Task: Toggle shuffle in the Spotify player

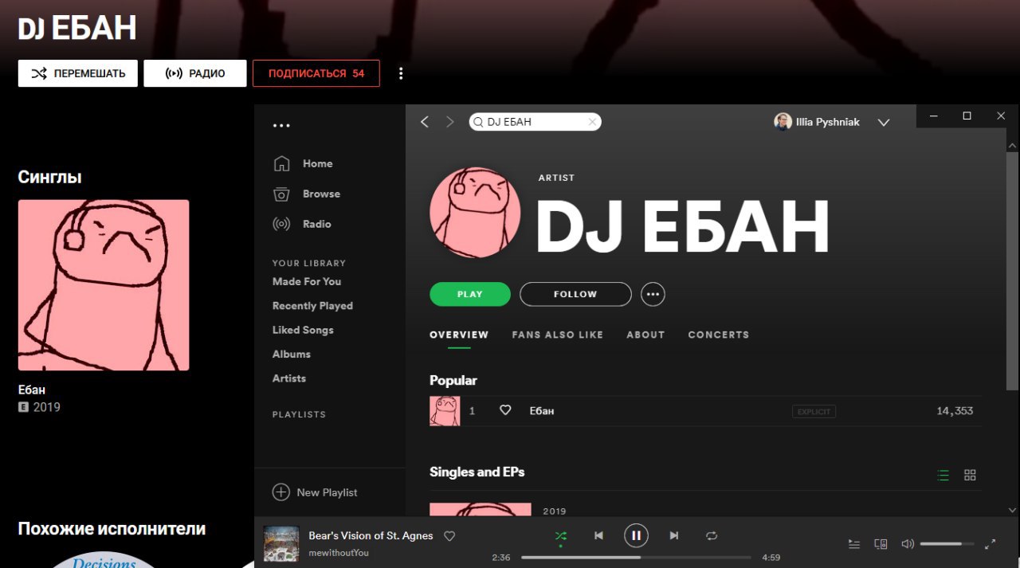Action: (561, 536)
